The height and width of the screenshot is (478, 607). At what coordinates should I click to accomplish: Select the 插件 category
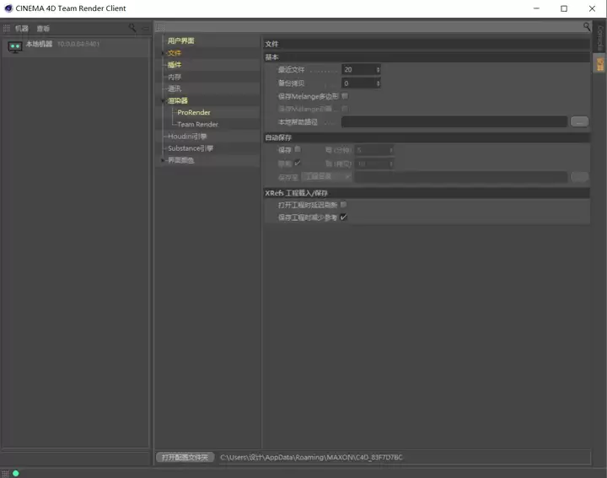click(175, 65)
